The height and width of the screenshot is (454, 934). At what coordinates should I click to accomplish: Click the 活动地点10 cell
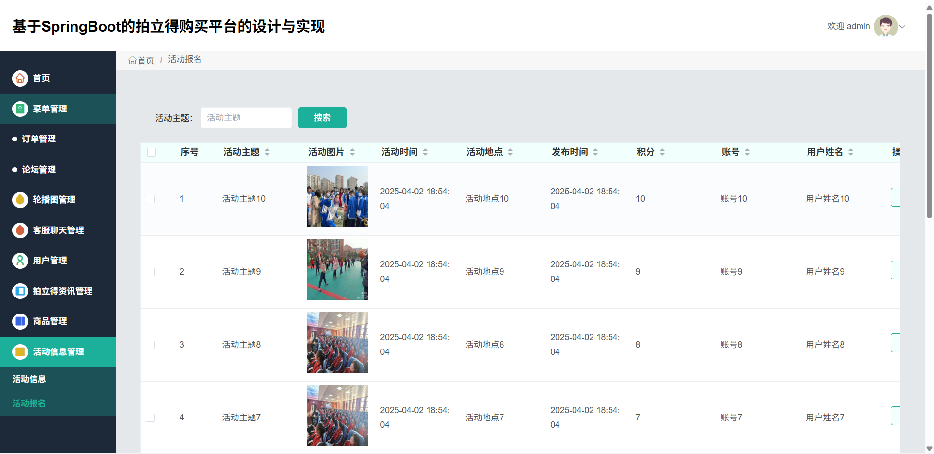click(487, 199)
